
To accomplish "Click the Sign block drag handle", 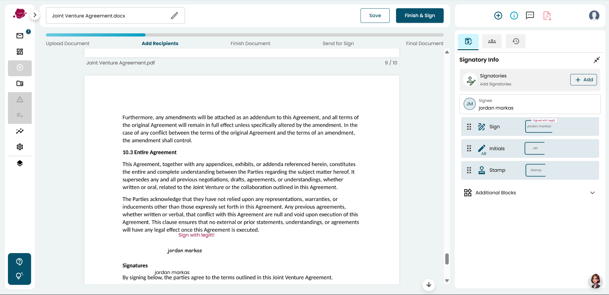I will click(469, 127).
